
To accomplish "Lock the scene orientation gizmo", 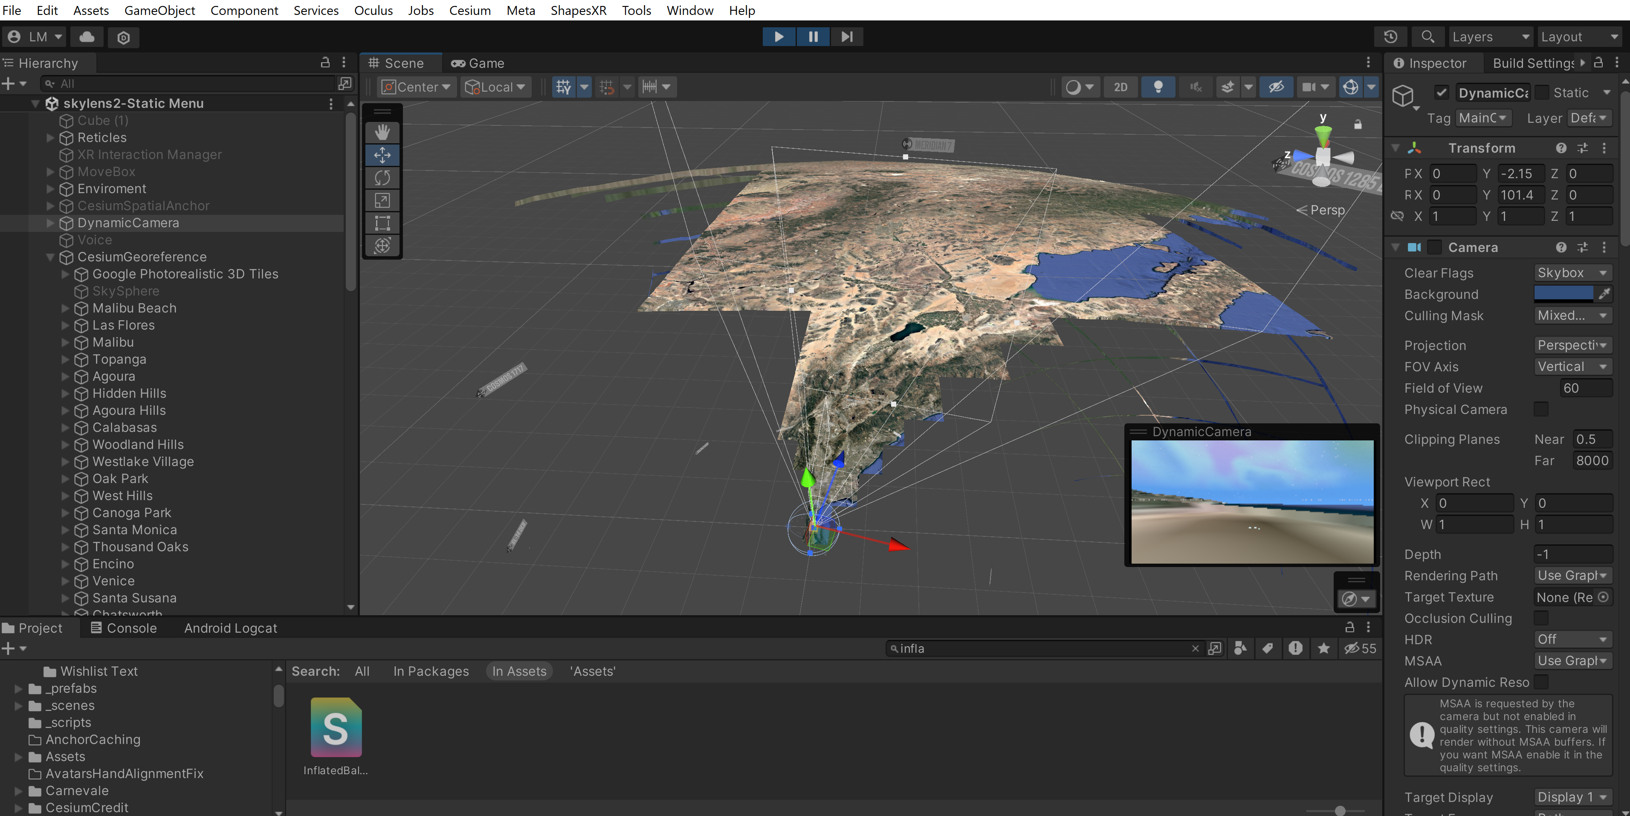I will [x=1357, y=124].
